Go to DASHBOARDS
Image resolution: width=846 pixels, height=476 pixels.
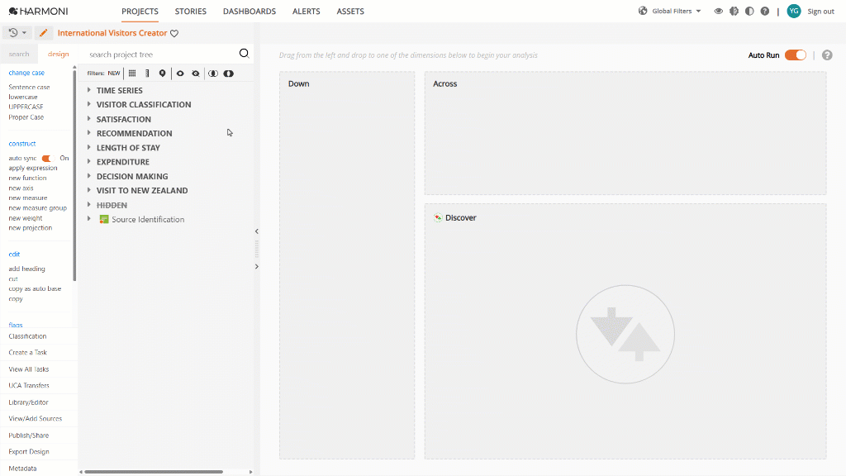250,12
